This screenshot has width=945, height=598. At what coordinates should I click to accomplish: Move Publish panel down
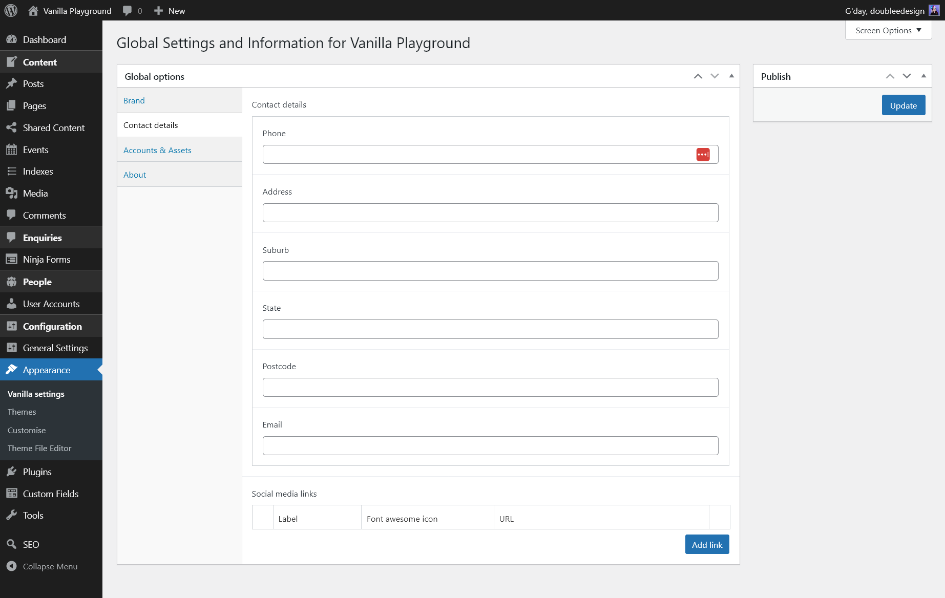point(907,76)
